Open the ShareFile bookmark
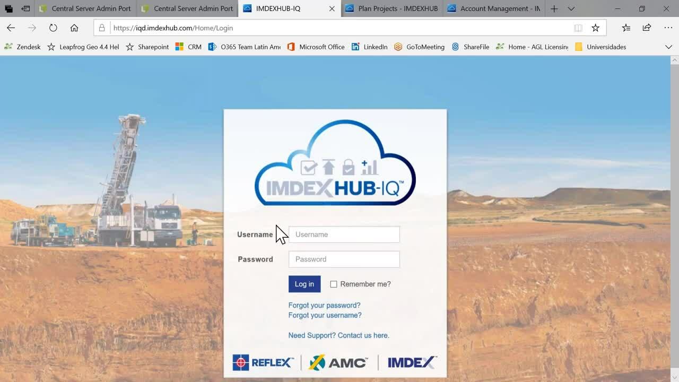The height and width of the screenshot is (382, 679). coord(470,47)
